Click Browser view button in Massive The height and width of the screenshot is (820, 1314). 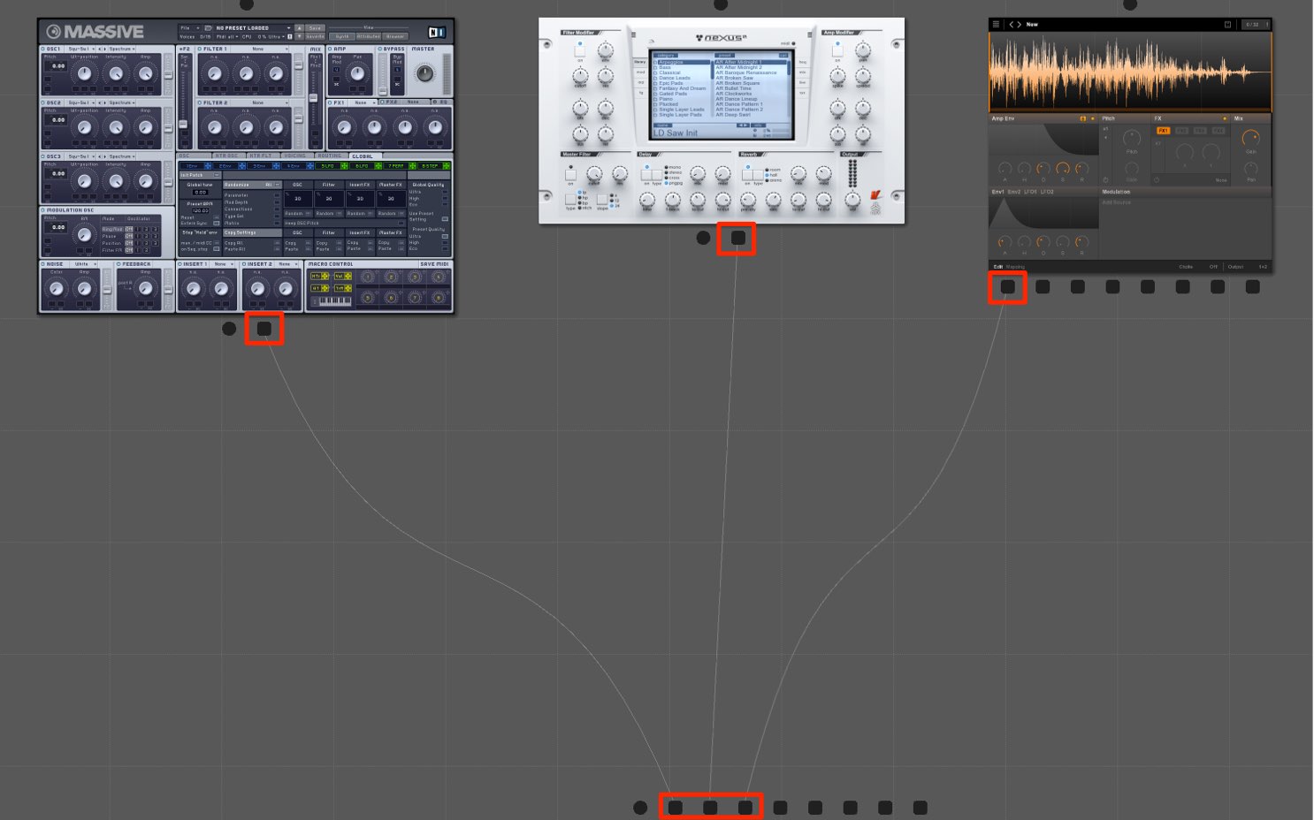coord(395,36)
